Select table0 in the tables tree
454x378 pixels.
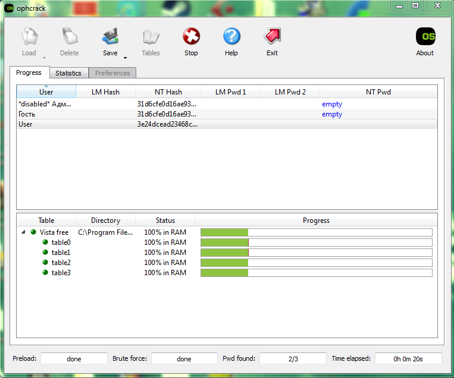click(61, 242)
